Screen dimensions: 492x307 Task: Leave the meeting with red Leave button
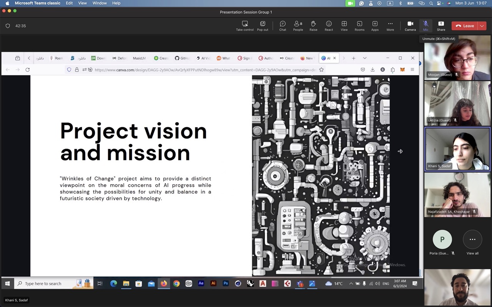coord(465,26)
